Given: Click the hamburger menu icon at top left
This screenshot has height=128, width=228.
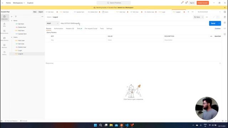Looking at the screenshot, I should [2, 3].
